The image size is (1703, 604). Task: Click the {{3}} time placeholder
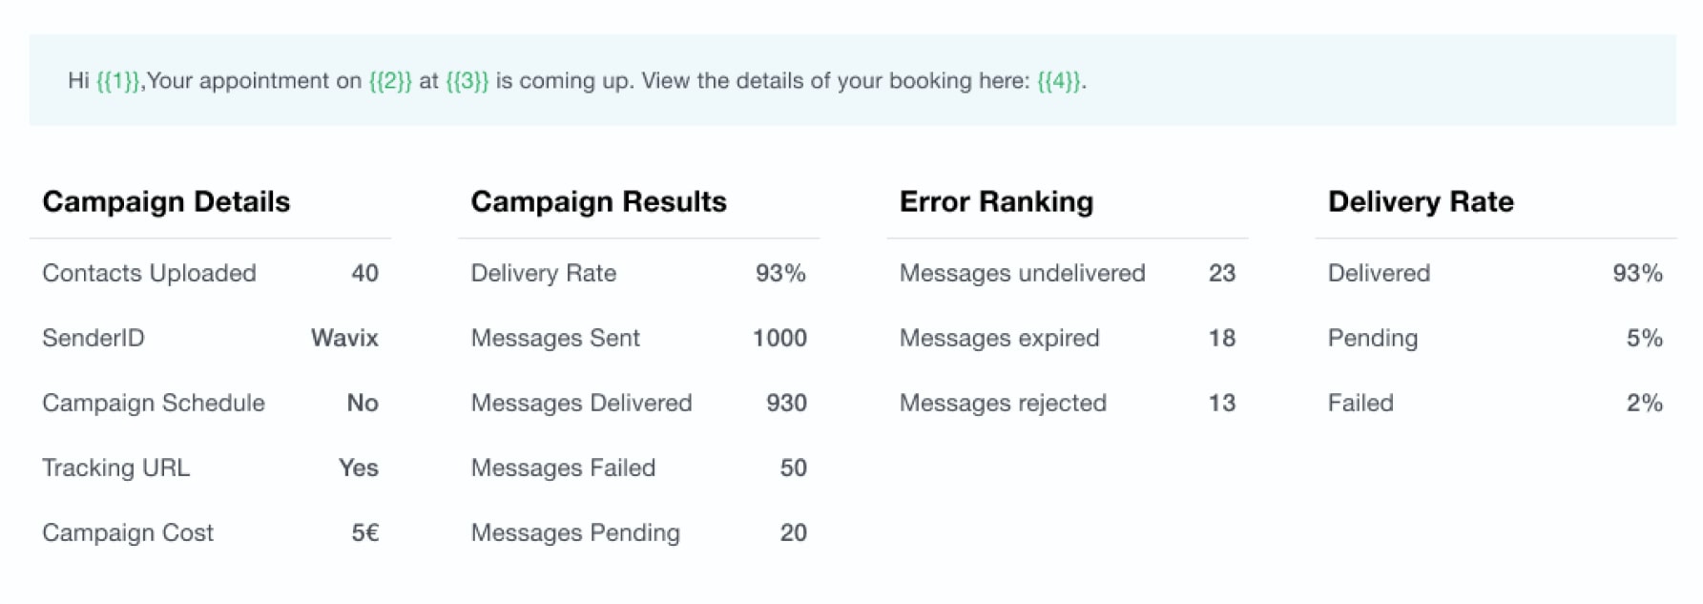(467, 81)
